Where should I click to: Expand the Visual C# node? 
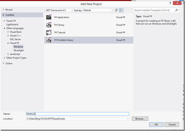[5, 21]
